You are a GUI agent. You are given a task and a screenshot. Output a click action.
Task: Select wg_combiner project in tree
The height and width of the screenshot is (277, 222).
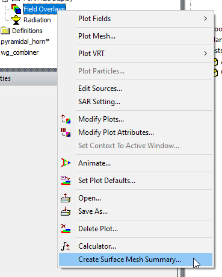tap(20, 52)
